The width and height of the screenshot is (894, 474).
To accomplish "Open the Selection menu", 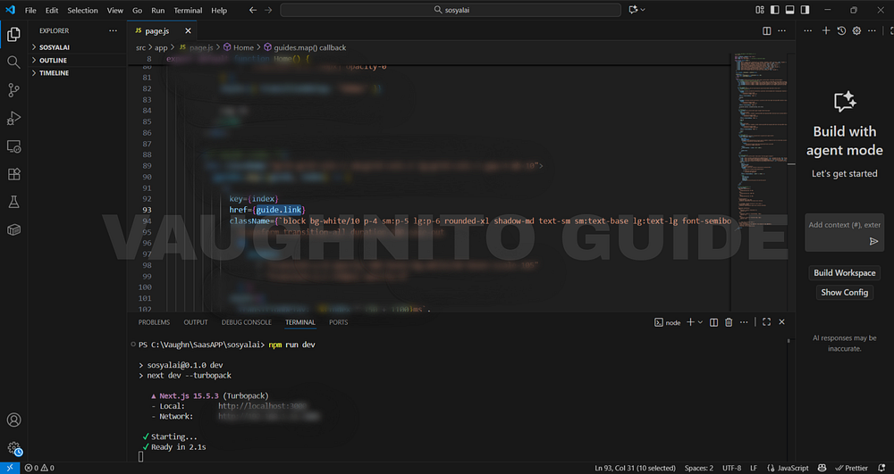I will (82, 10).
